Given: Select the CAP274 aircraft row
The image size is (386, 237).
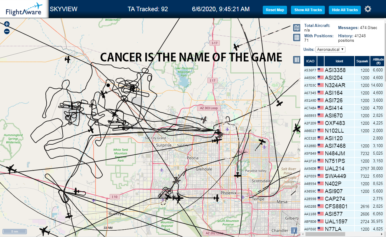Looking at the screenshot, I should (345, 199).
